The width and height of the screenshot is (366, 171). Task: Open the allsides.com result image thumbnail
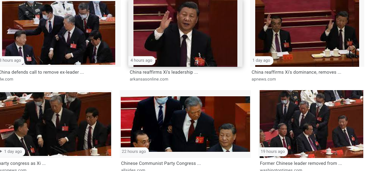[x=185, y=124]
